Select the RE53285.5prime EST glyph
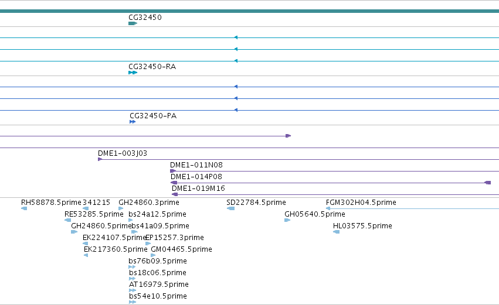499x305 pixels. [68, 221]
